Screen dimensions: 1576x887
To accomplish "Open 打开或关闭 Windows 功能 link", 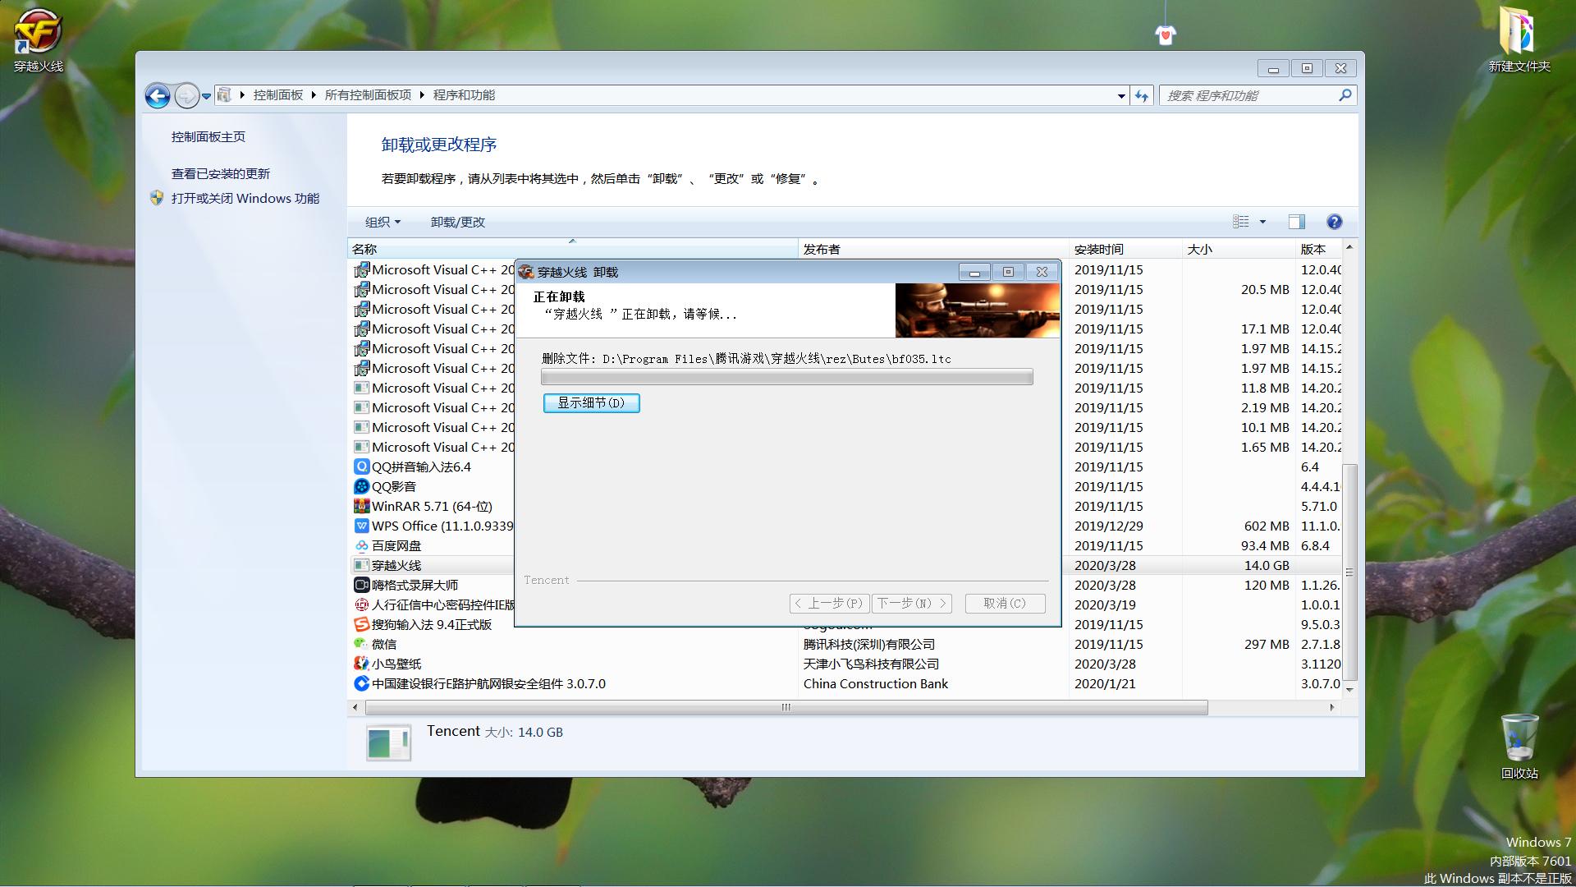I will [x=245, y=199].
